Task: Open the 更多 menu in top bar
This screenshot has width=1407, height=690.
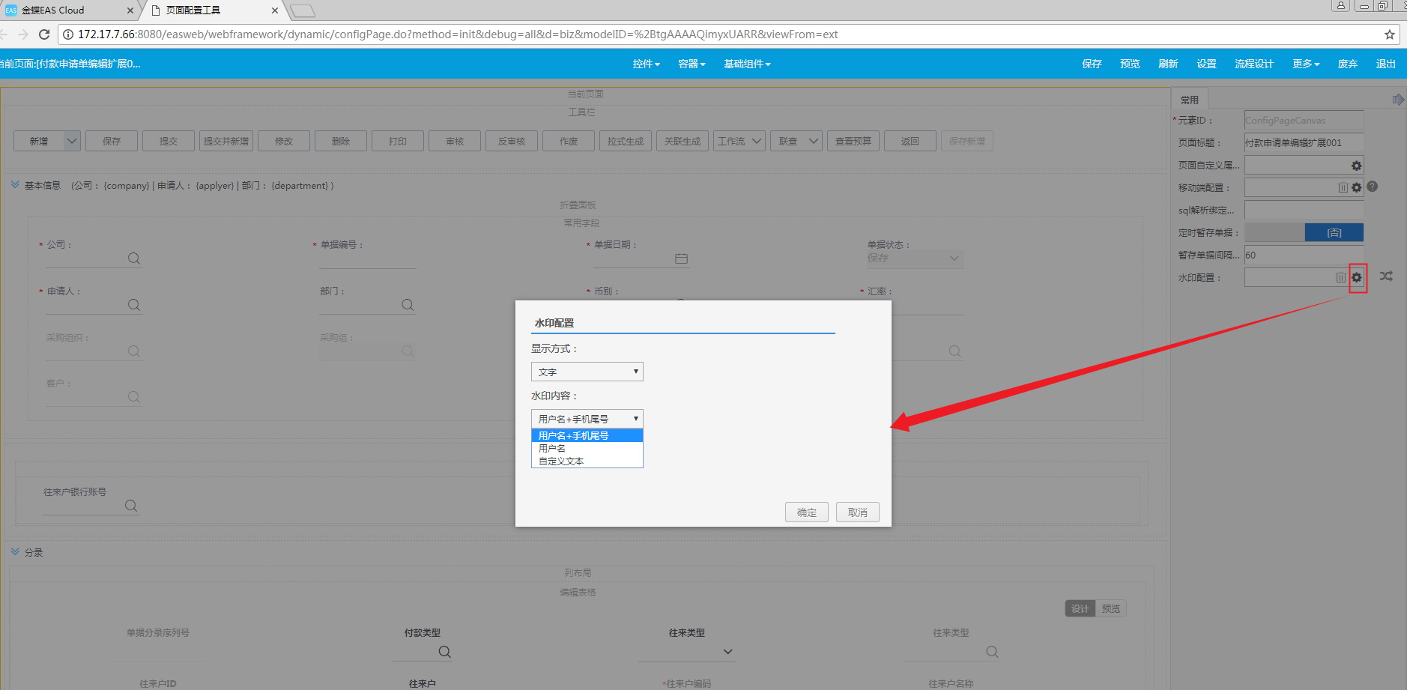Action: [x=1306, y=64]
